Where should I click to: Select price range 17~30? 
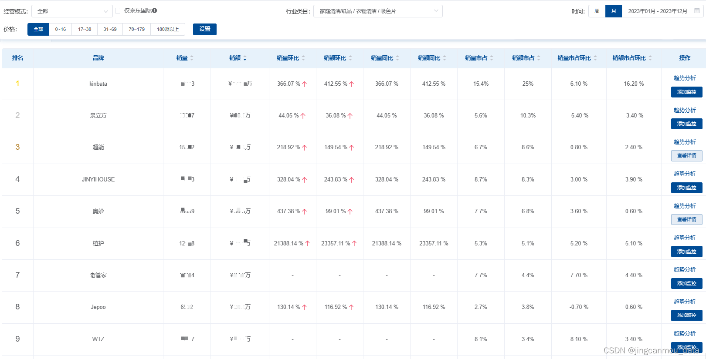(x=85, y=29)
